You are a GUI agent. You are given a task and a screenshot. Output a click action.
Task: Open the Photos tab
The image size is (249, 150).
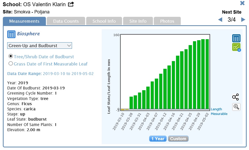click(167, 21)
